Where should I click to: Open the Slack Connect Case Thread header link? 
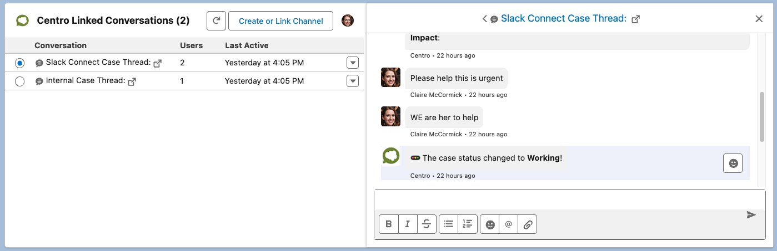(564, 18)
